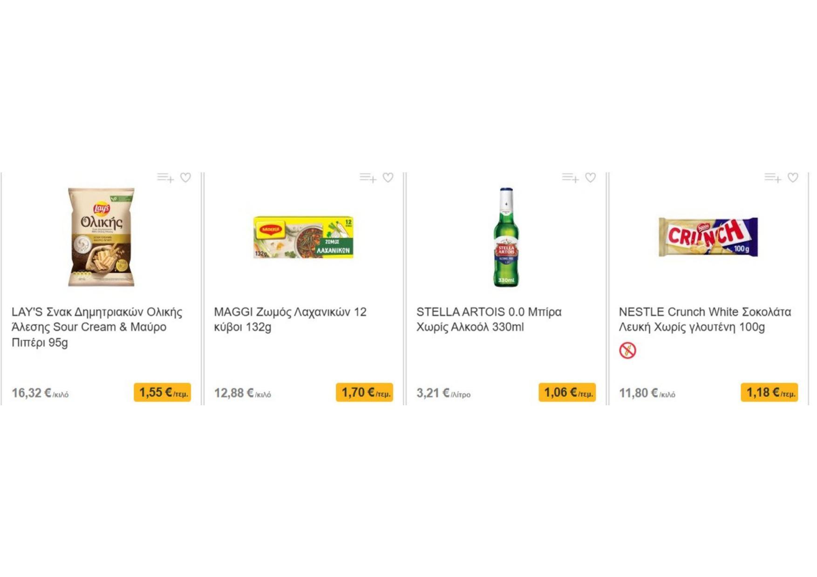View the STELLA ARTOIS bottle image
The height and width of the screenshot is (577, 817).
tap(506, 237)
